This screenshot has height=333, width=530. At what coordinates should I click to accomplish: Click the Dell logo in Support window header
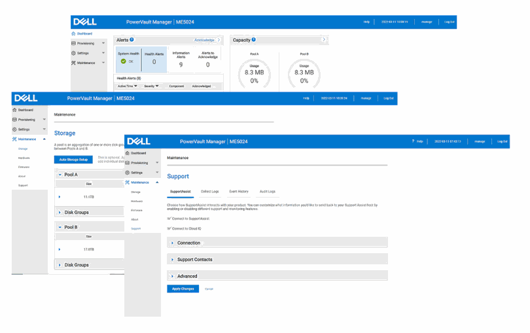coord(139,141)
